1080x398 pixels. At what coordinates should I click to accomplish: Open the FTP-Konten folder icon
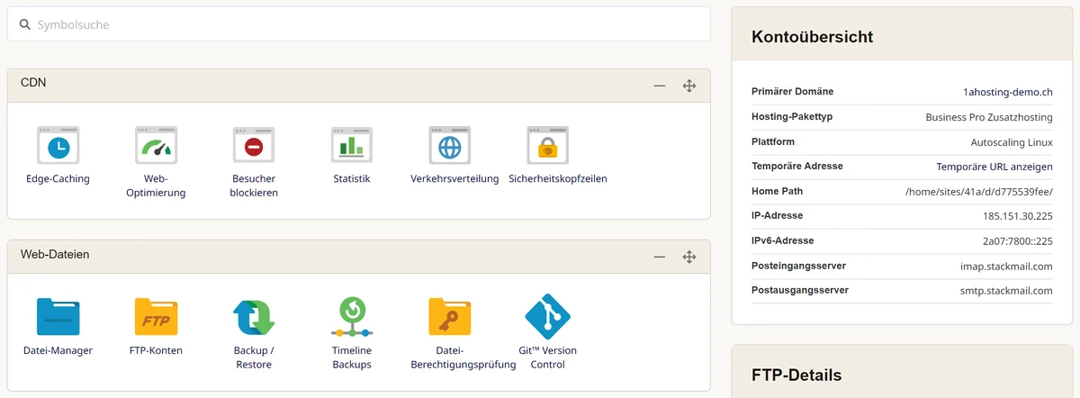click(x=156, y=317)
